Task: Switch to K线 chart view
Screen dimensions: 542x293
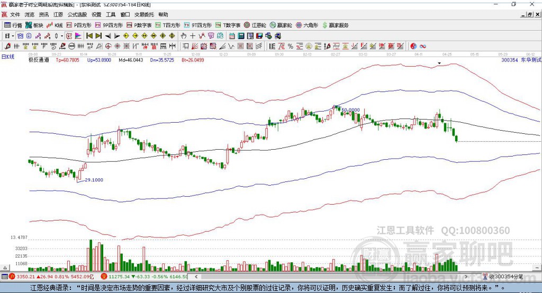Action: [55, 25]
